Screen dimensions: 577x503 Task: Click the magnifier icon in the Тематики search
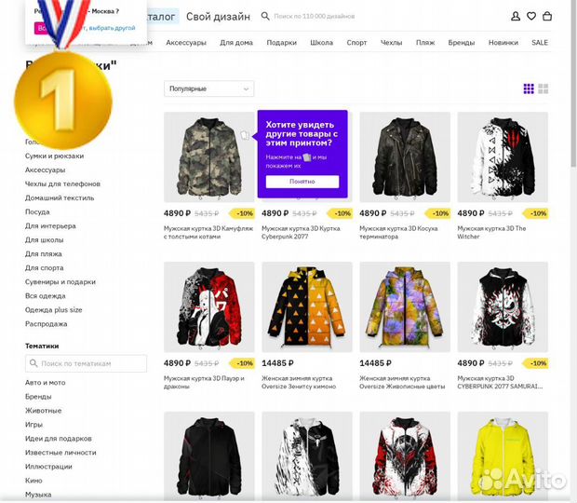[x=34, y=363]
